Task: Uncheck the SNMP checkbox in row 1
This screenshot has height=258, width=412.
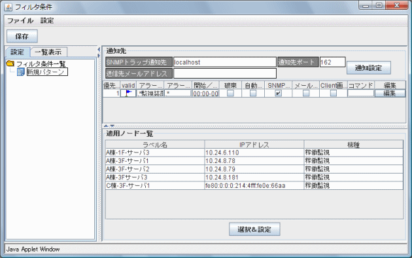Action: [x=278, y=93]
